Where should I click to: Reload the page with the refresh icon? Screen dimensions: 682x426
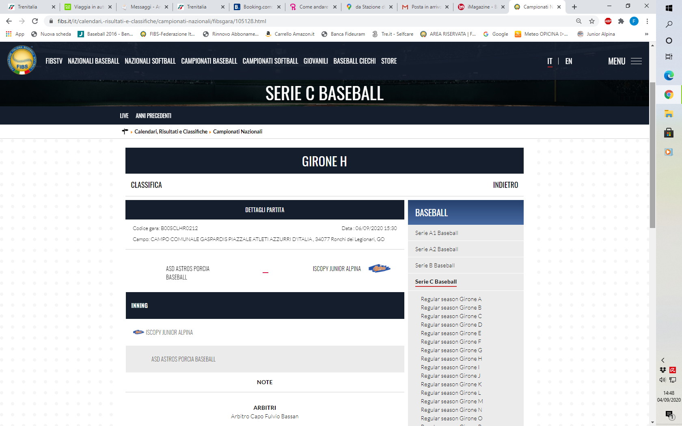coord(35,21)
